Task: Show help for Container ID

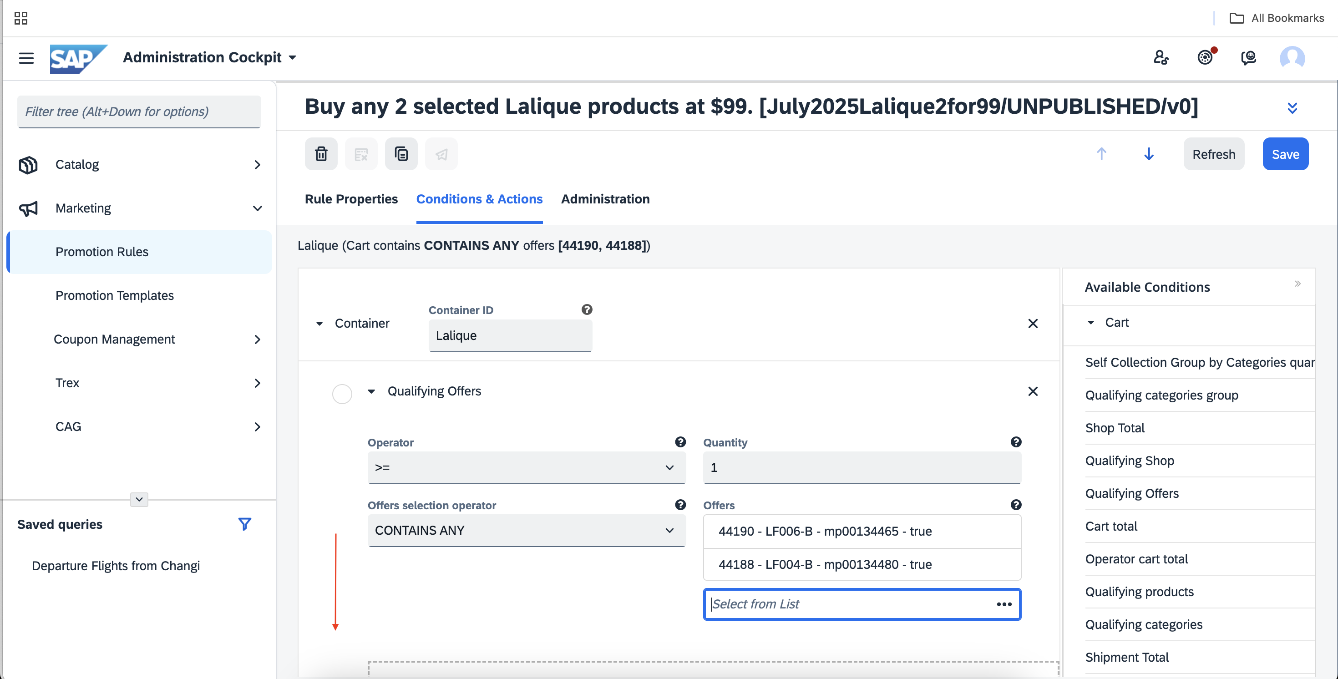Action: [587, 309]
